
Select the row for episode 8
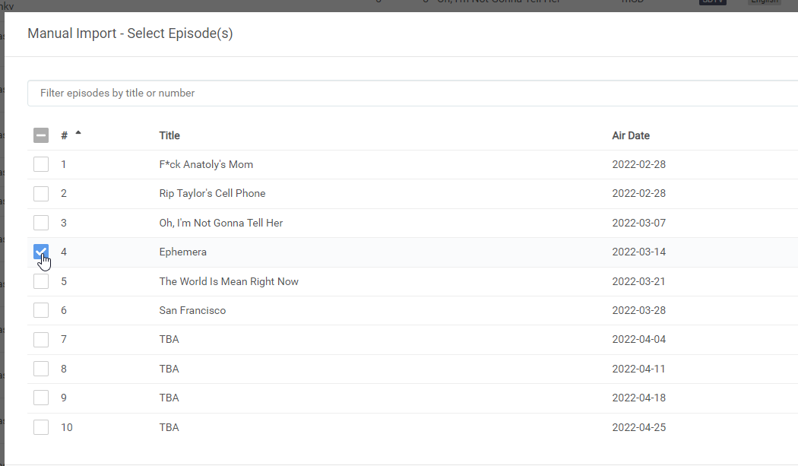tap(41, 369)
